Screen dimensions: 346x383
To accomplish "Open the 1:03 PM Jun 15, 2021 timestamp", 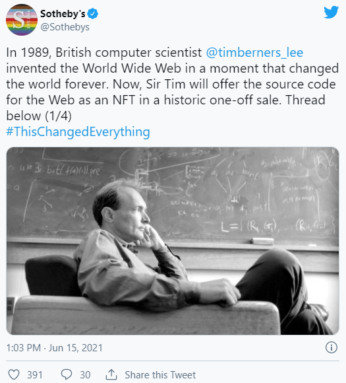I will click(x=55, y=348).
